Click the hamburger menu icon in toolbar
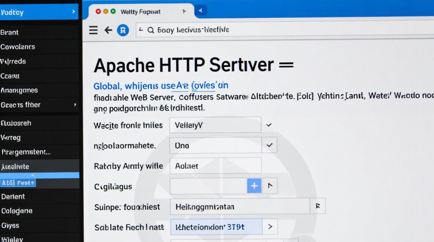 93,30
